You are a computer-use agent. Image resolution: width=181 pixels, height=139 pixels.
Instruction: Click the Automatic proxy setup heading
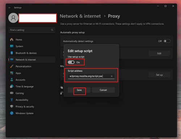(72, 33)
